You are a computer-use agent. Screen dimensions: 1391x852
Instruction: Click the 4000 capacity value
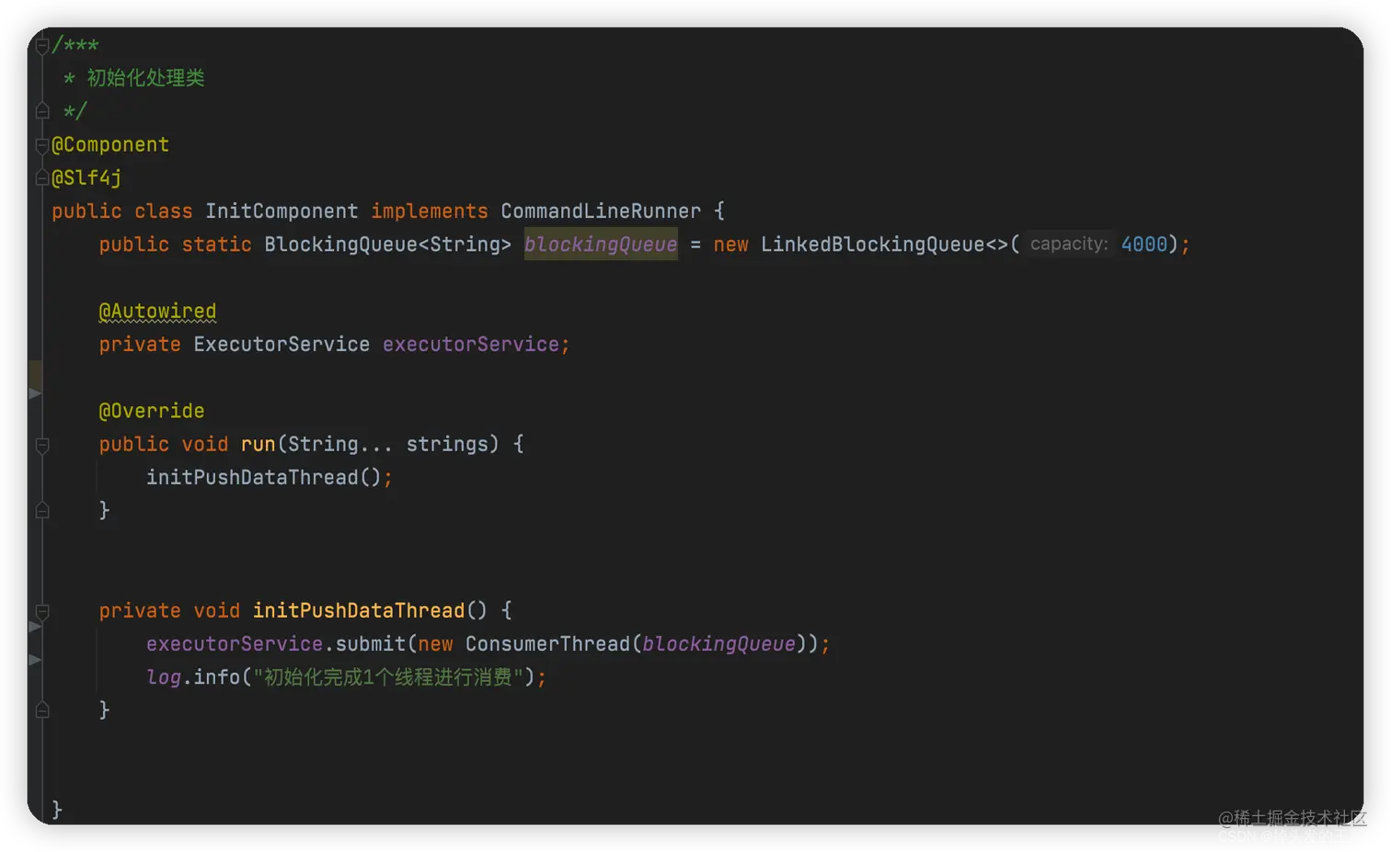(x=1144, y=244)
